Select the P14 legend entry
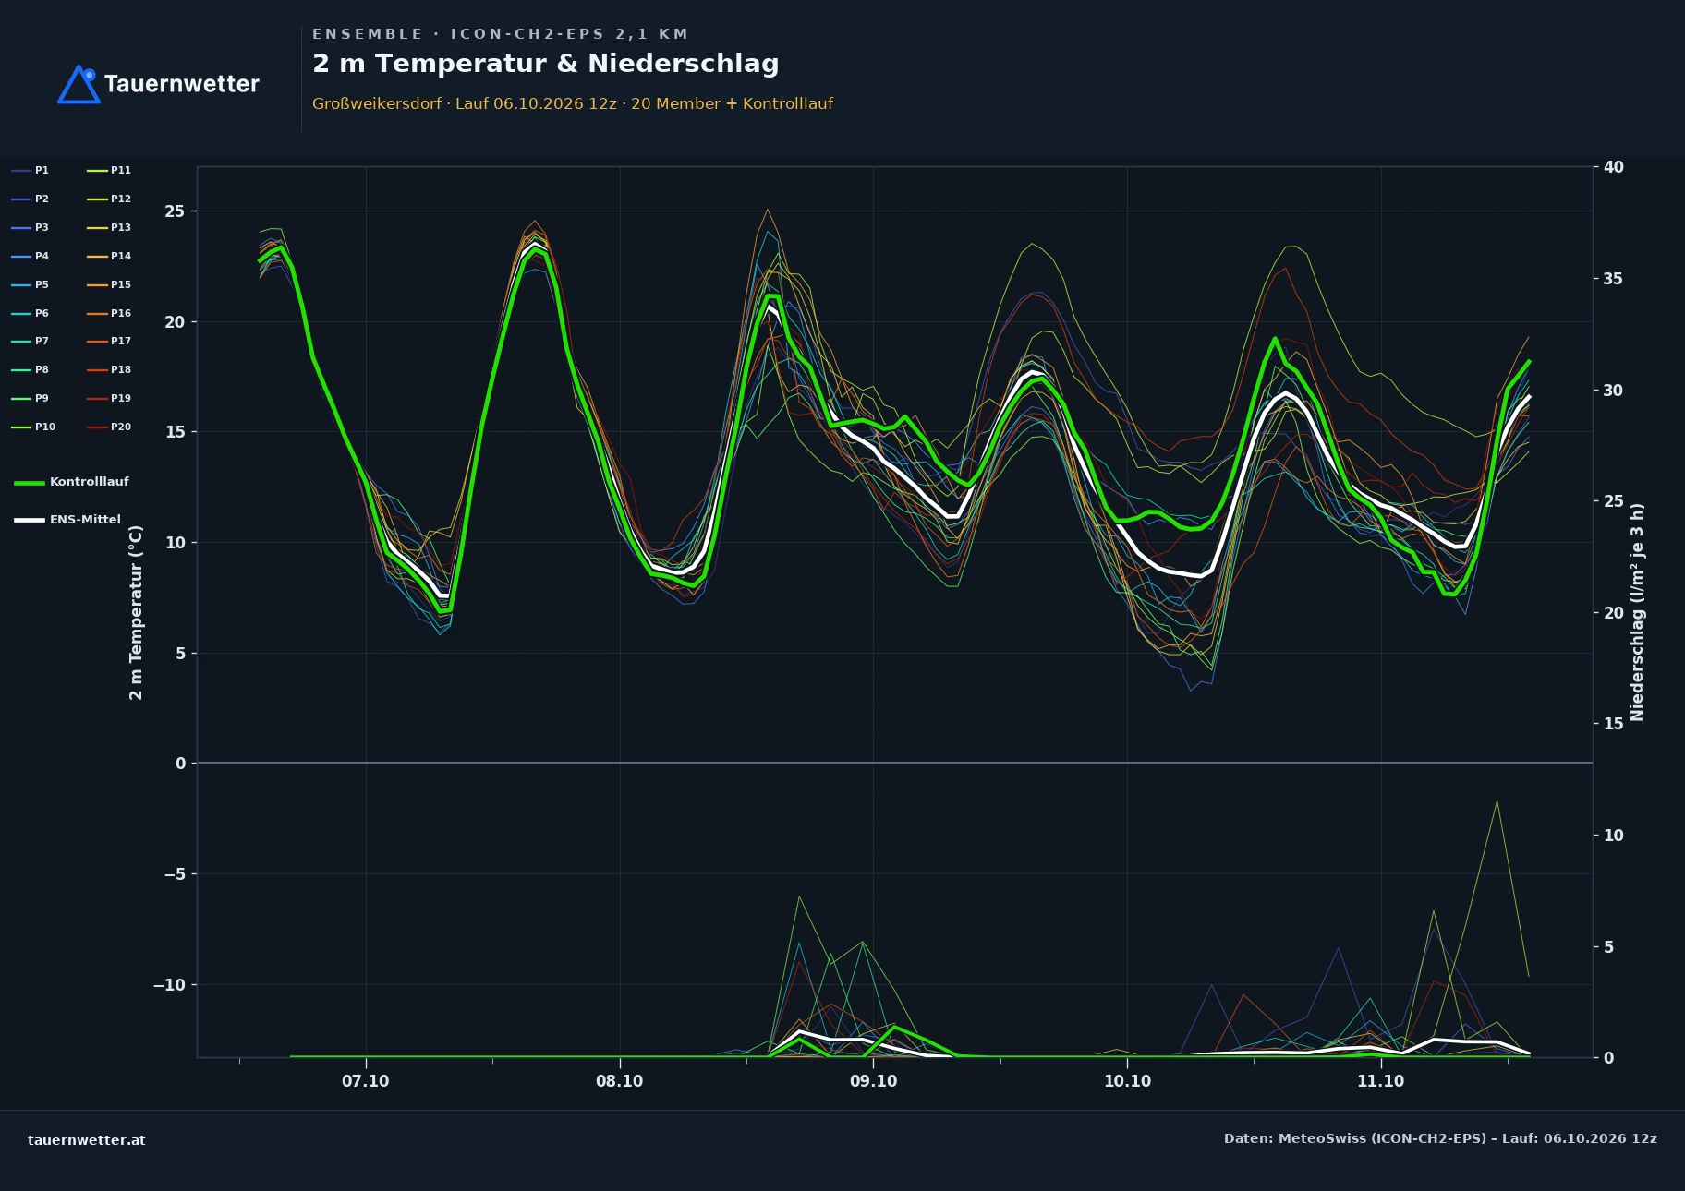1685x1191 pixels. [109, 256]
